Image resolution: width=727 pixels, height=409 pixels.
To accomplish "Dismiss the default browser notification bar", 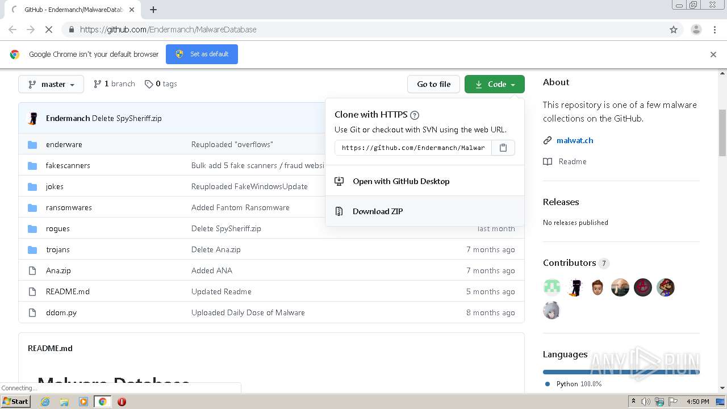I will click(x=713, y=55).
